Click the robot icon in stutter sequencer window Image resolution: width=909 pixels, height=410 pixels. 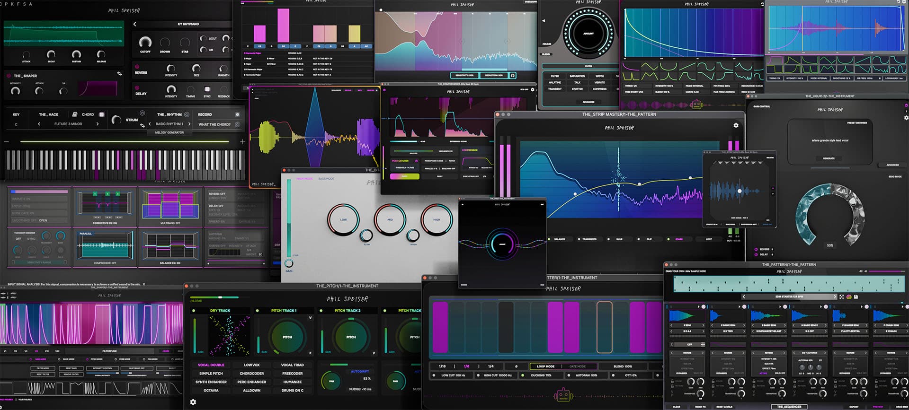pyautogui.click(x=562, y=395)
